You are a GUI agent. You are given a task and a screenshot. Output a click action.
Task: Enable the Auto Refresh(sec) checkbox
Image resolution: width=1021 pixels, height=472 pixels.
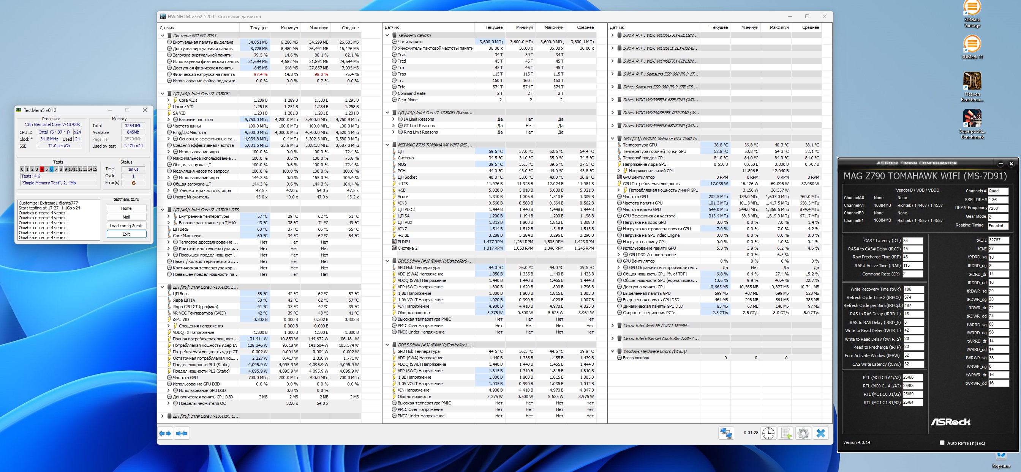[x=942, y=443]
